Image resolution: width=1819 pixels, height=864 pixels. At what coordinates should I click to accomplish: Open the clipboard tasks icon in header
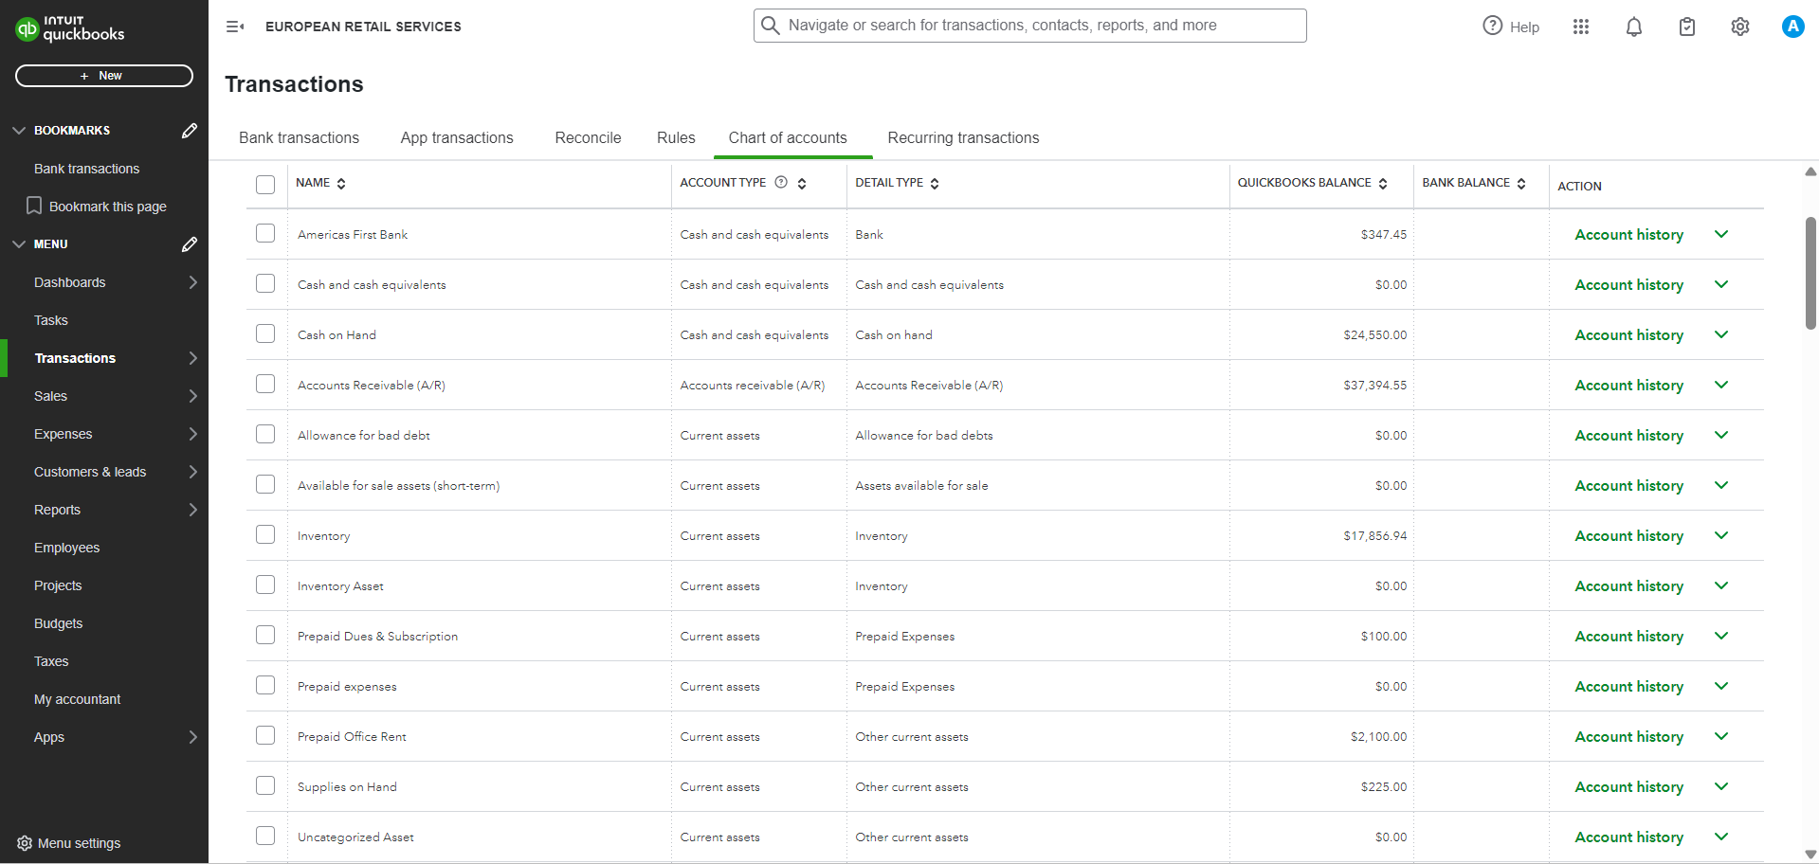[x=1686, y=27]
